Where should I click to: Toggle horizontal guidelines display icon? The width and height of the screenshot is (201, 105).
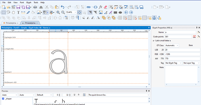click(130, 18)
